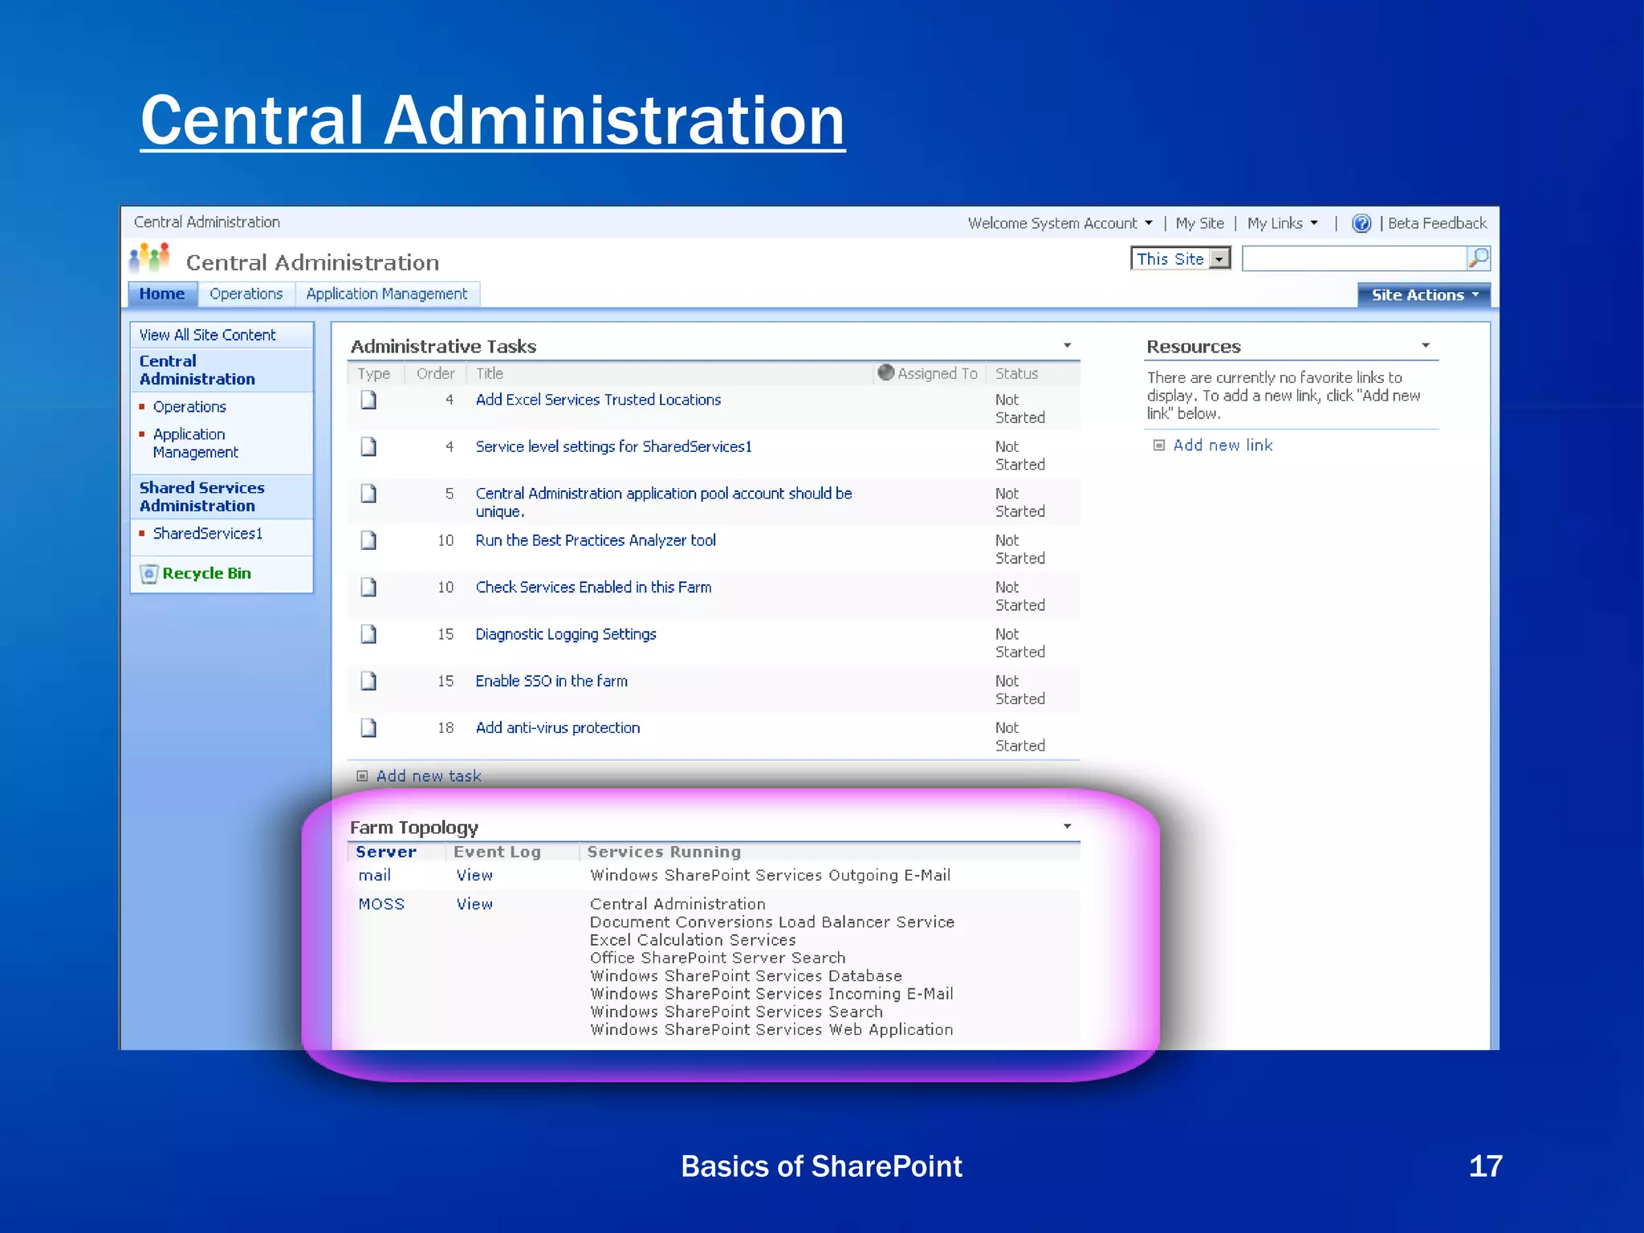
Task: Open Diagnostic Logging Settings task
Action: coord(566,634)
